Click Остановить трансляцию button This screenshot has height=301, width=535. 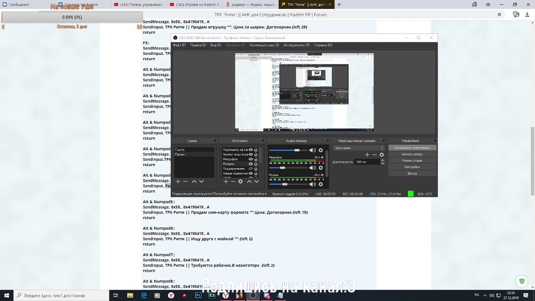coord(412,148)
